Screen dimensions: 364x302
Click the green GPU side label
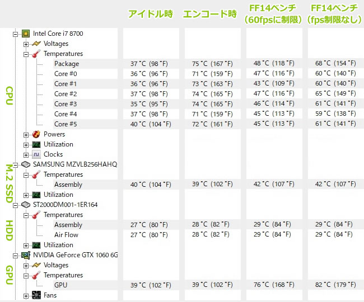coord(10,275)
